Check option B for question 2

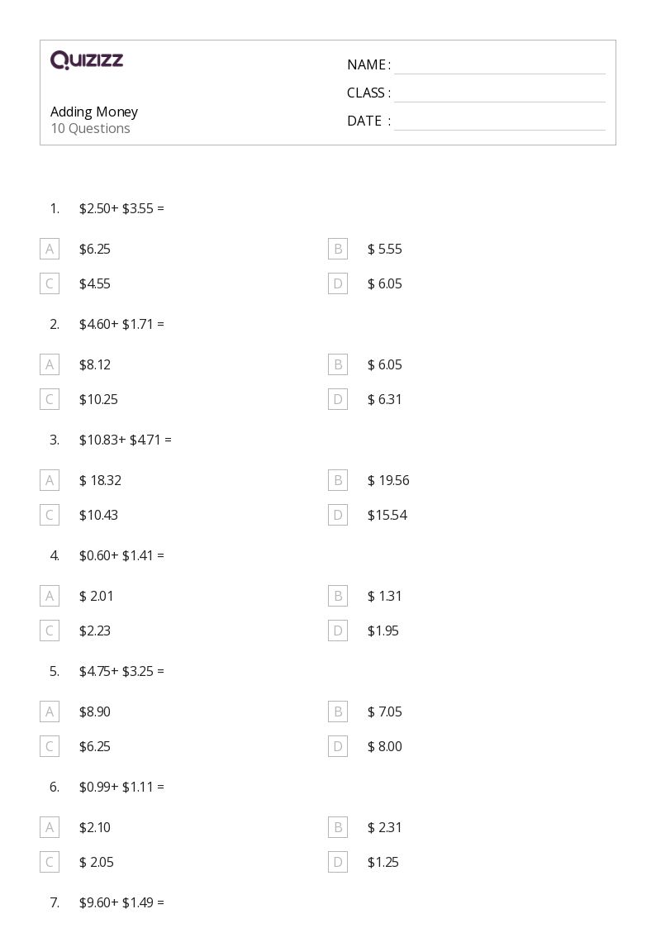point(338,364)
